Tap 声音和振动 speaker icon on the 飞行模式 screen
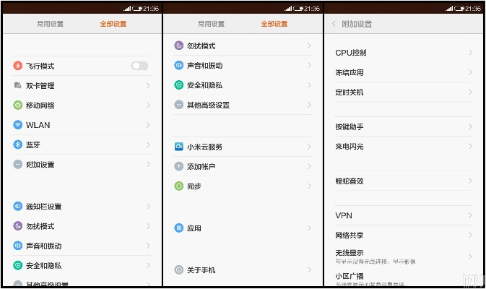The width and height of the screenshot is (486, 289). click(x=17, y=246)
